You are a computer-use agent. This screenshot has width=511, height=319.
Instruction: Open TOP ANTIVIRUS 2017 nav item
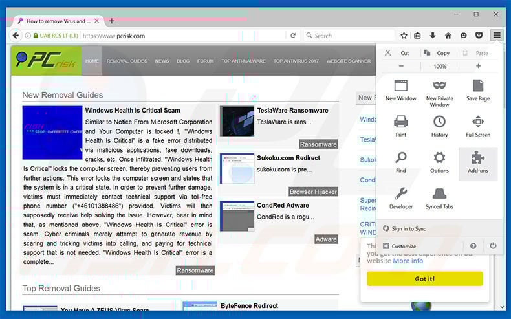tap(296, 61)
